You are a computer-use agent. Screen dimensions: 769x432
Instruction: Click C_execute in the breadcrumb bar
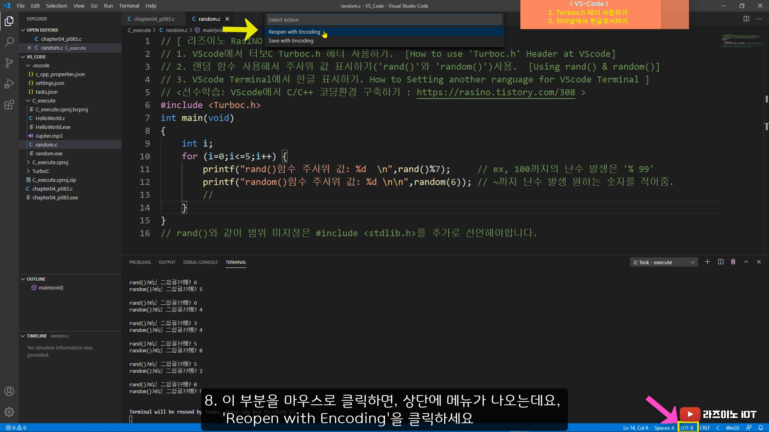point(139,30)
